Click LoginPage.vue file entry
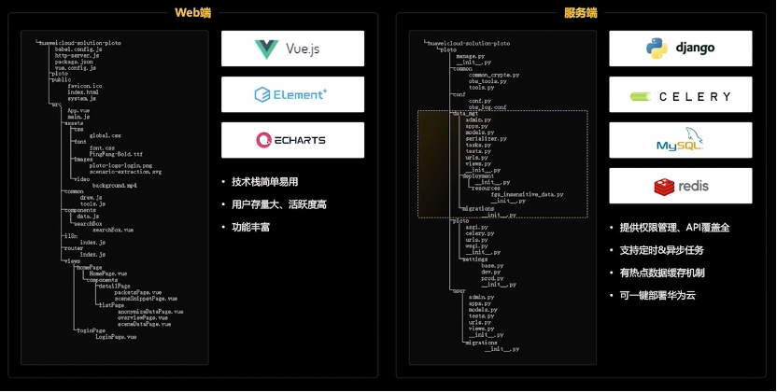 (x=116, y=337)
